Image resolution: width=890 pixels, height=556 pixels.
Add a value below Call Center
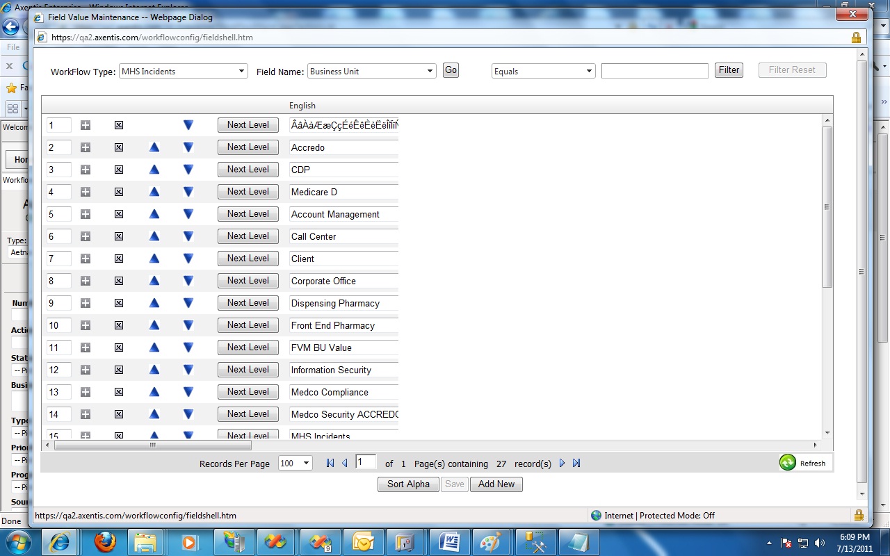point(86,236)
